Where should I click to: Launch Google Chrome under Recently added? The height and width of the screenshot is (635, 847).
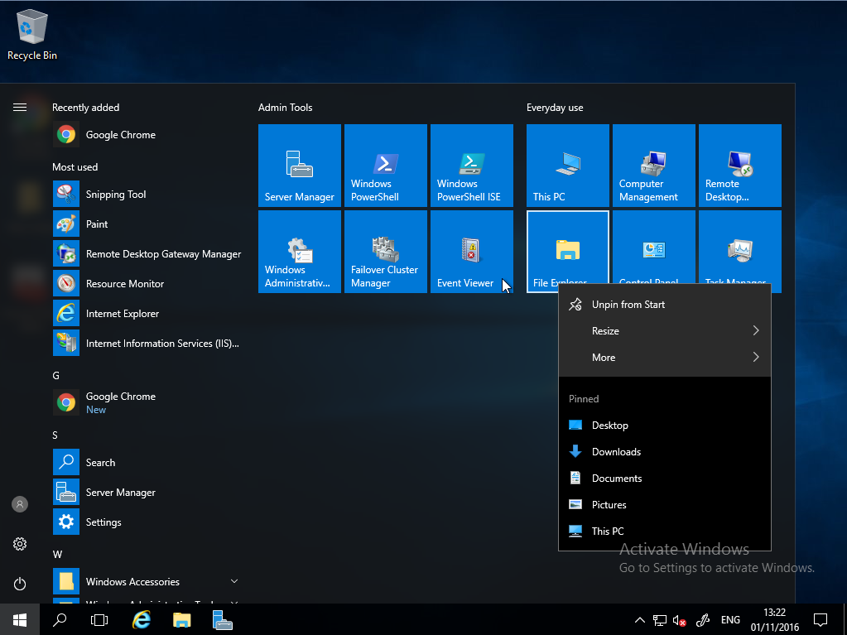tap(146, 134)
